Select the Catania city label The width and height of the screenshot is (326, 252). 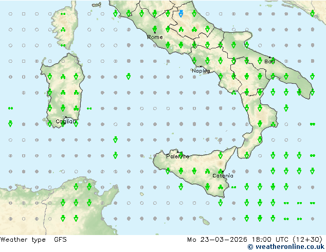(223, 176)
